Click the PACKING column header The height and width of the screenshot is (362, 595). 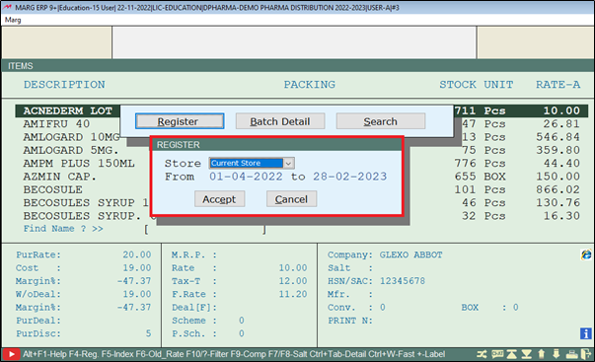pos(310,84)
